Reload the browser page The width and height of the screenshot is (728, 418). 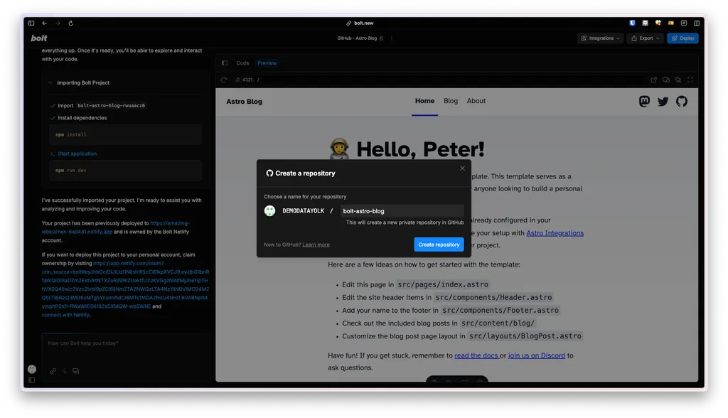click(x=71, y=23)
